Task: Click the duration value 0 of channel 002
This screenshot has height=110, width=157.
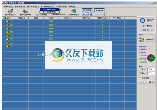Action: (102, 29)
